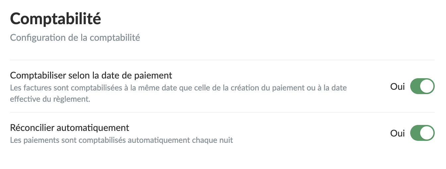Screen dimensions: 446x169
Task: Select "Comptabiliser selon la date de paiement" title
Action: click(x=91, y=75)
